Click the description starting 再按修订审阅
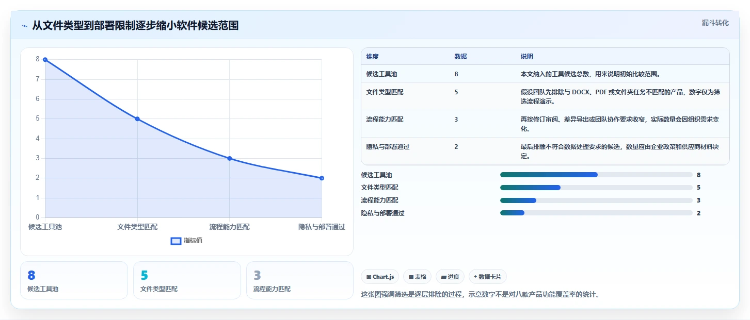 click(x=620, y=124)
